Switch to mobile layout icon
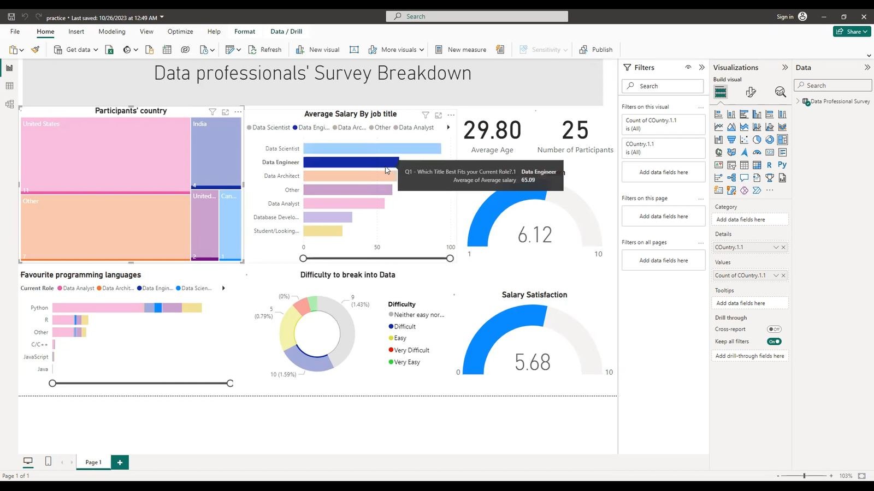The height and width of the screenshot is (491, 874). [x=48, y=462]
